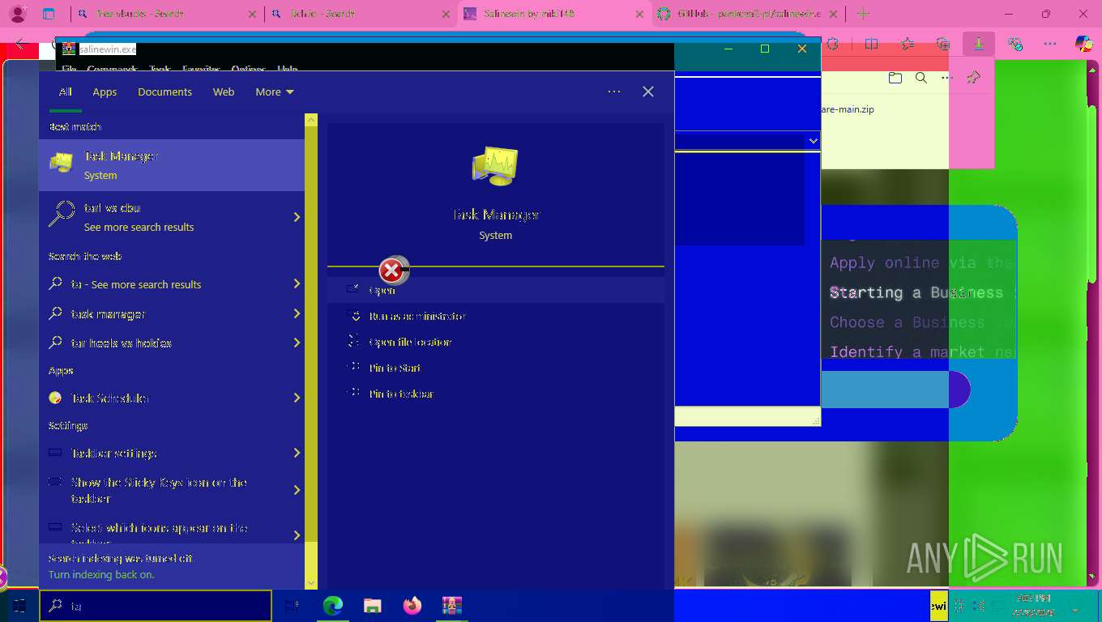The width and height of the screenshot is (1102, 622).
Task: Open search panel options ellipsis
Action: tap(614, 92)
